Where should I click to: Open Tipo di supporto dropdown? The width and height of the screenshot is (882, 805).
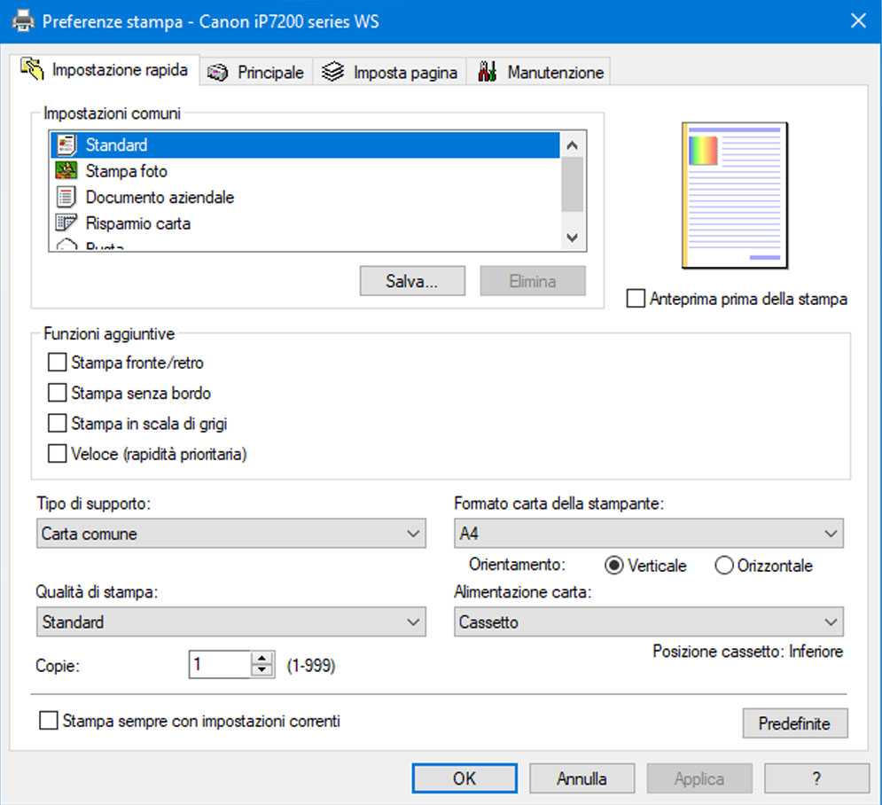click(231, 534)
